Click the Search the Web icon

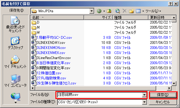point(118,11)
